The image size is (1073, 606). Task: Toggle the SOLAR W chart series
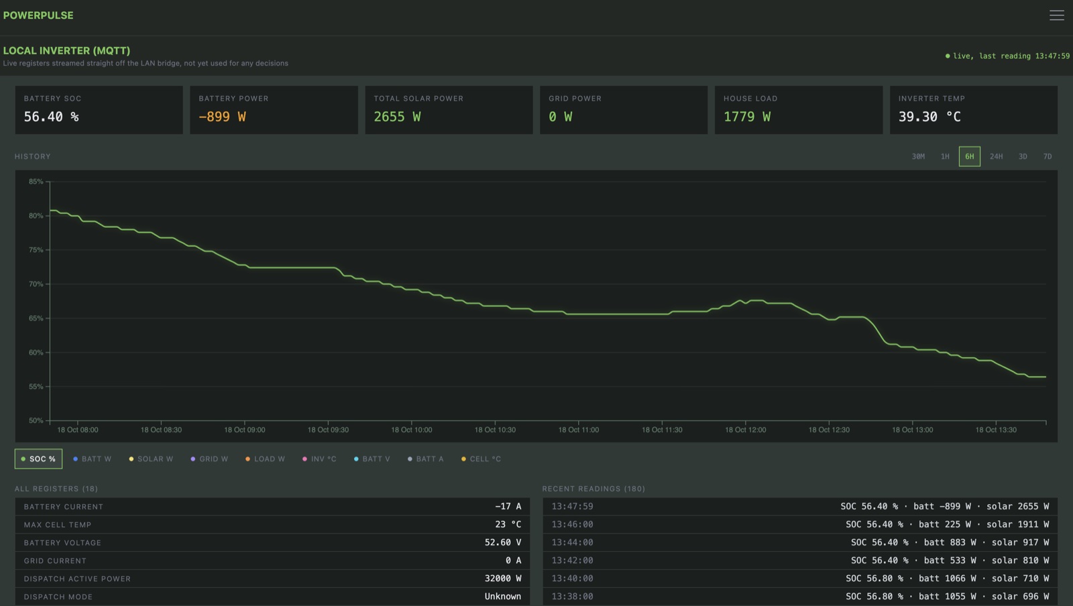151,459
